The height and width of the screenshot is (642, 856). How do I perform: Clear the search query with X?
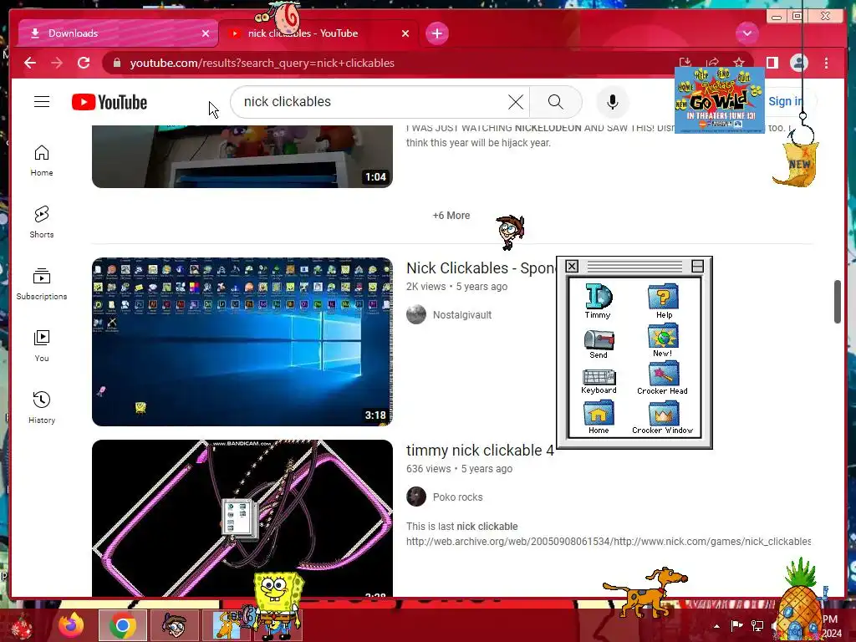515,101
